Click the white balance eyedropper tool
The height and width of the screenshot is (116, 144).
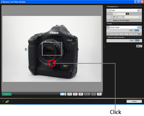[x=114, y=17]
